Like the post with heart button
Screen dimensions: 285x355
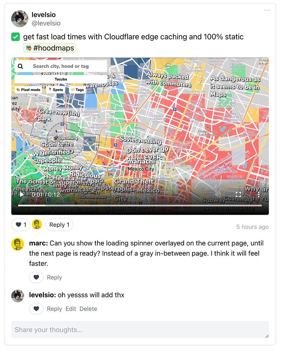(21, 225)
